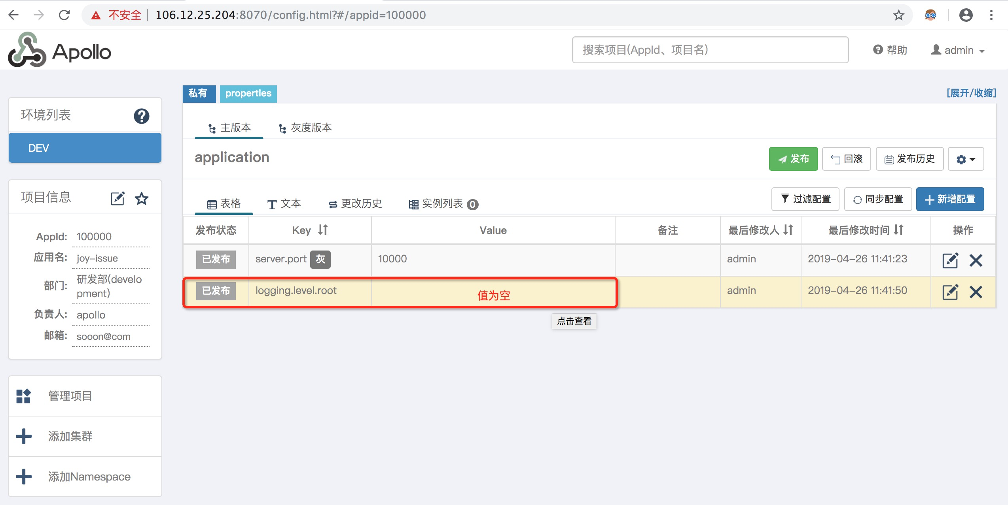This screenshot has width=1008, height=505.
Task: Open the namespace settings gear dropdown
Action: pyautogui.click(x=966, y=159)
